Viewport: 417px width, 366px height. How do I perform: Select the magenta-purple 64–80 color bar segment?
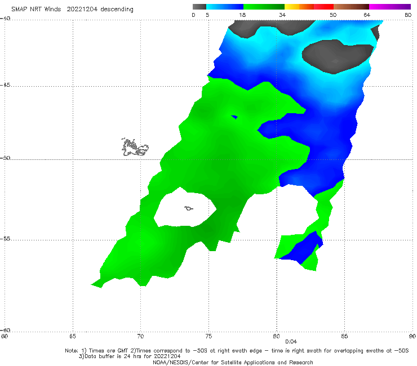[x=390, y=7]
